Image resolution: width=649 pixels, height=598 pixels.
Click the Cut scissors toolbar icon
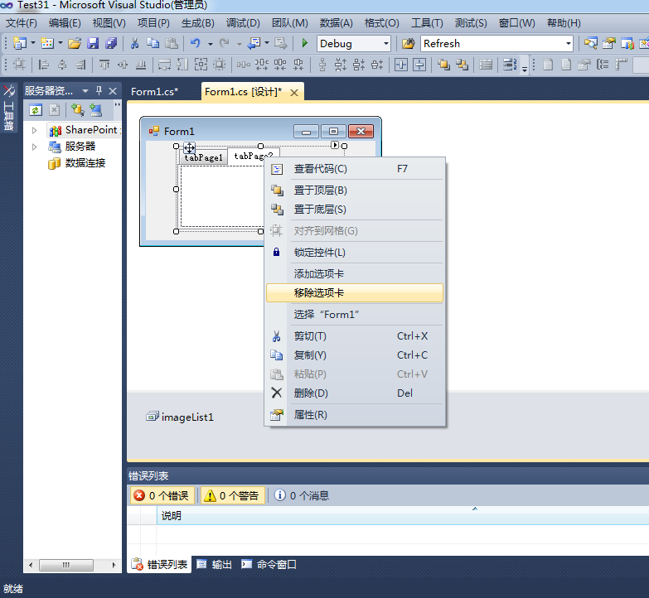pos(134,43)
